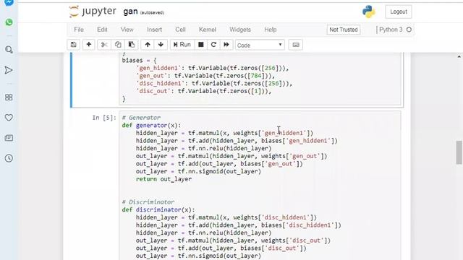
Task: Open the View menu
Action: click(127, 30)
